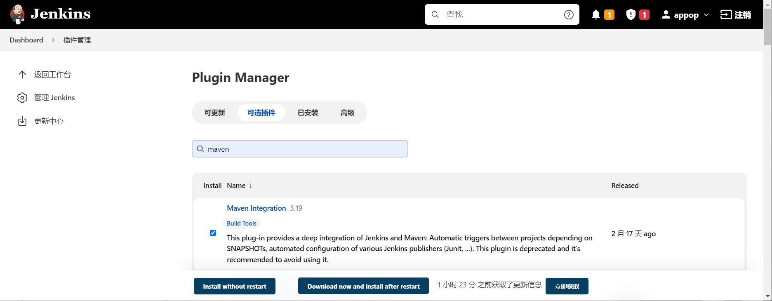Click the 返回工作台 up arrow icon
Image resolution: width=772 pixels, height=301 pixels.
click(x=22, y=75)
